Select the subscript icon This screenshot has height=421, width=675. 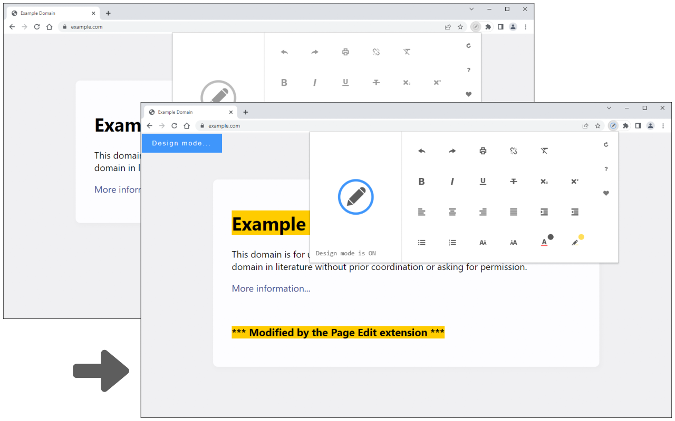pos(544,181)
